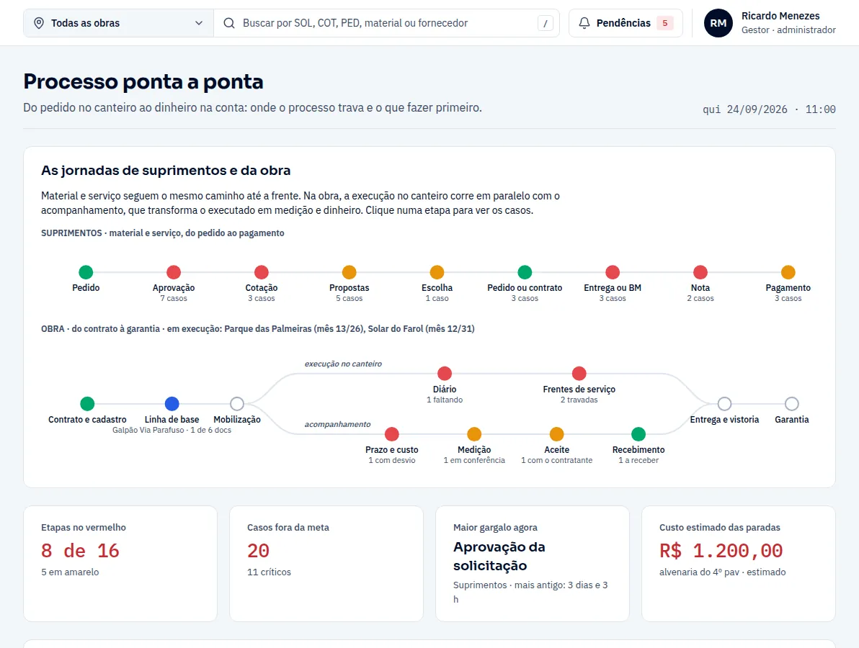Select the red Prazo e custo node
Viewport: 859px width, 648px height.
pyautogui.click(x=392, y=434)
